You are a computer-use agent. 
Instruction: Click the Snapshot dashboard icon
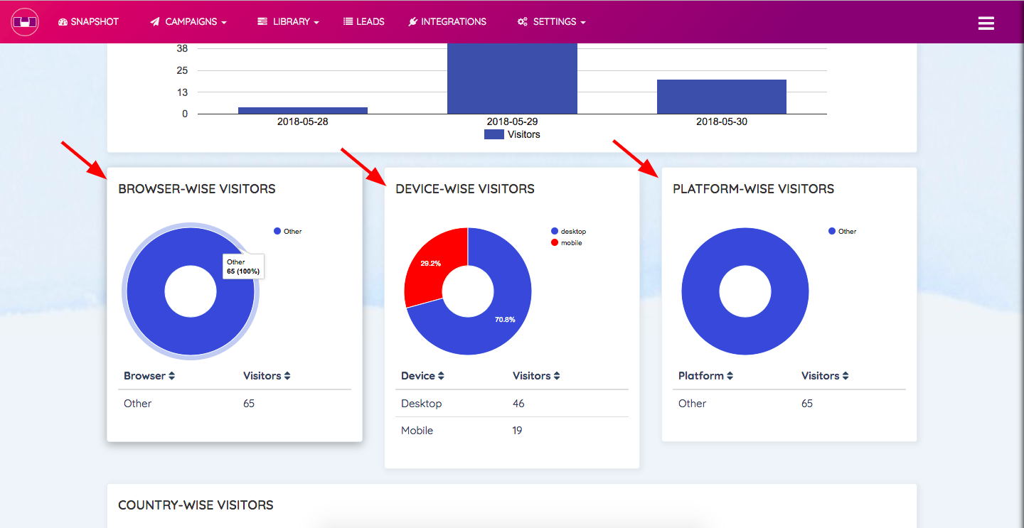click(x=63, y=22)
